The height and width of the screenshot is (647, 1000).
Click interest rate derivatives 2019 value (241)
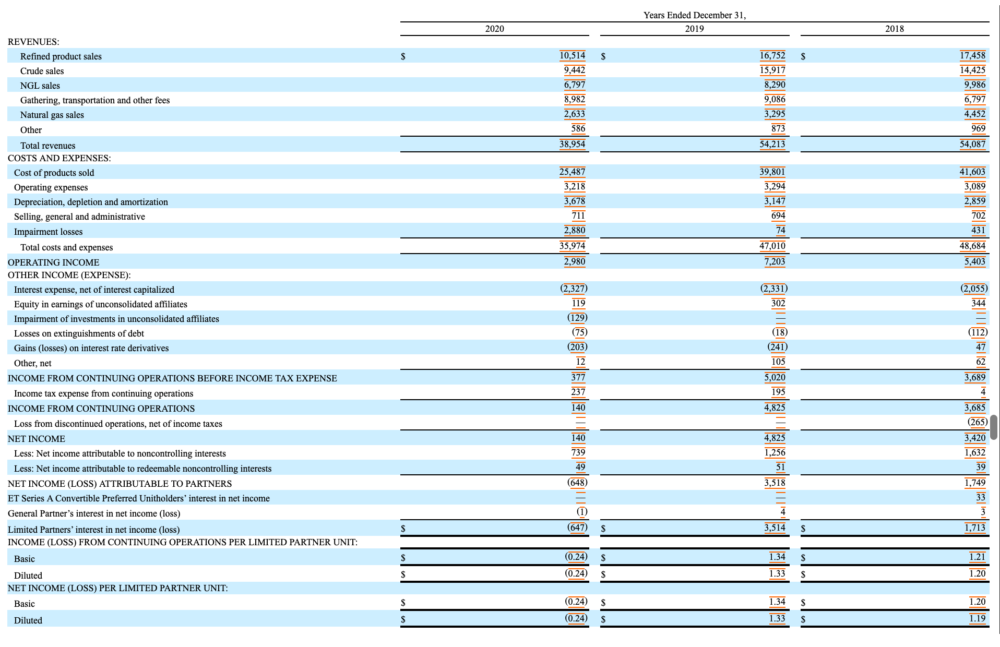(x=777, y=347)
